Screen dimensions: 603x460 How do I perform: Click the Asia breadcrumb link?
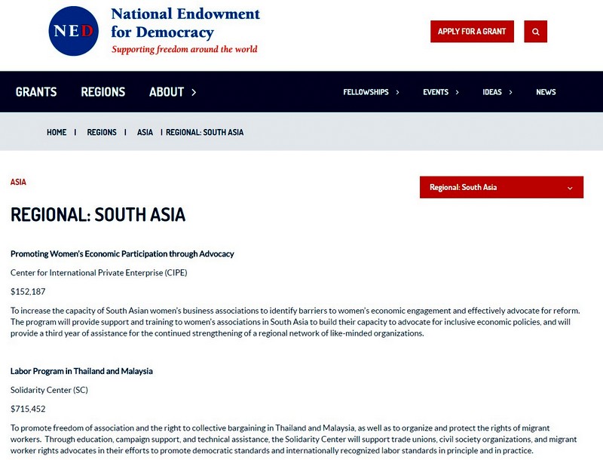(x=145, y=132)
